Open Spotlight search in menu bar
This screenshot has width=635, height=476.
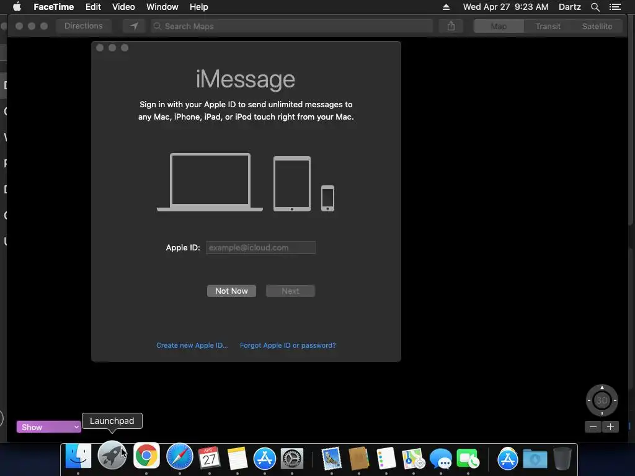click(x=595, y=7)
